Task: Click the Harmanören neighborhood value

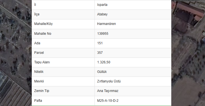Action: (x=106, y=24)
